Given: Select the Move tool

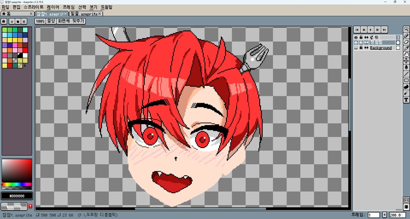Looking at the screenshot, I should tap(406, 60).
